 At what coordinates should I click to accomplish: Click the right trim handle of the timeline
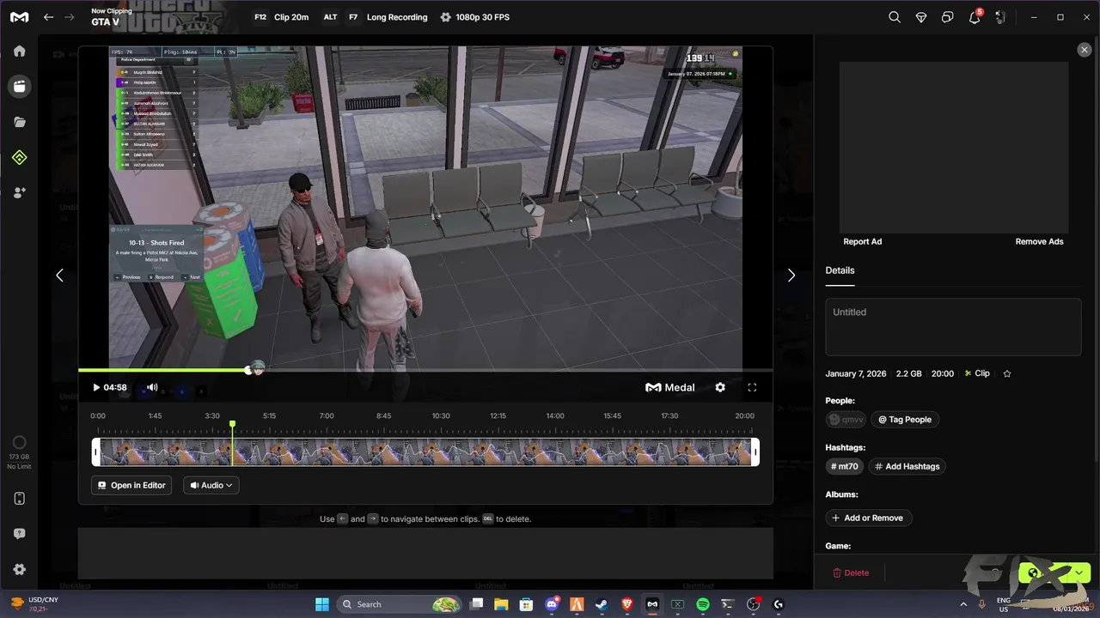click(755, 451)
